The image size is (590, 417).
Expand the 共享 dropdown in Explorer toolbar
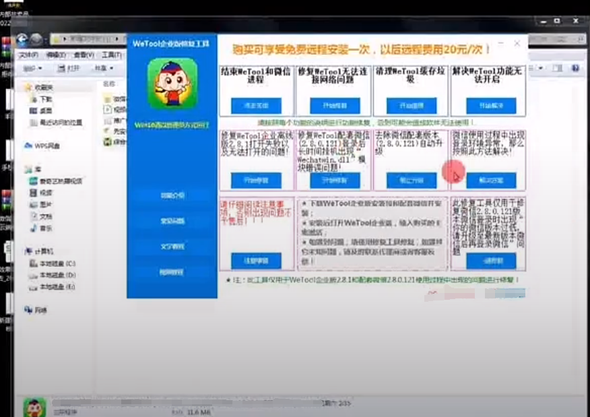[x=104, y=68]
